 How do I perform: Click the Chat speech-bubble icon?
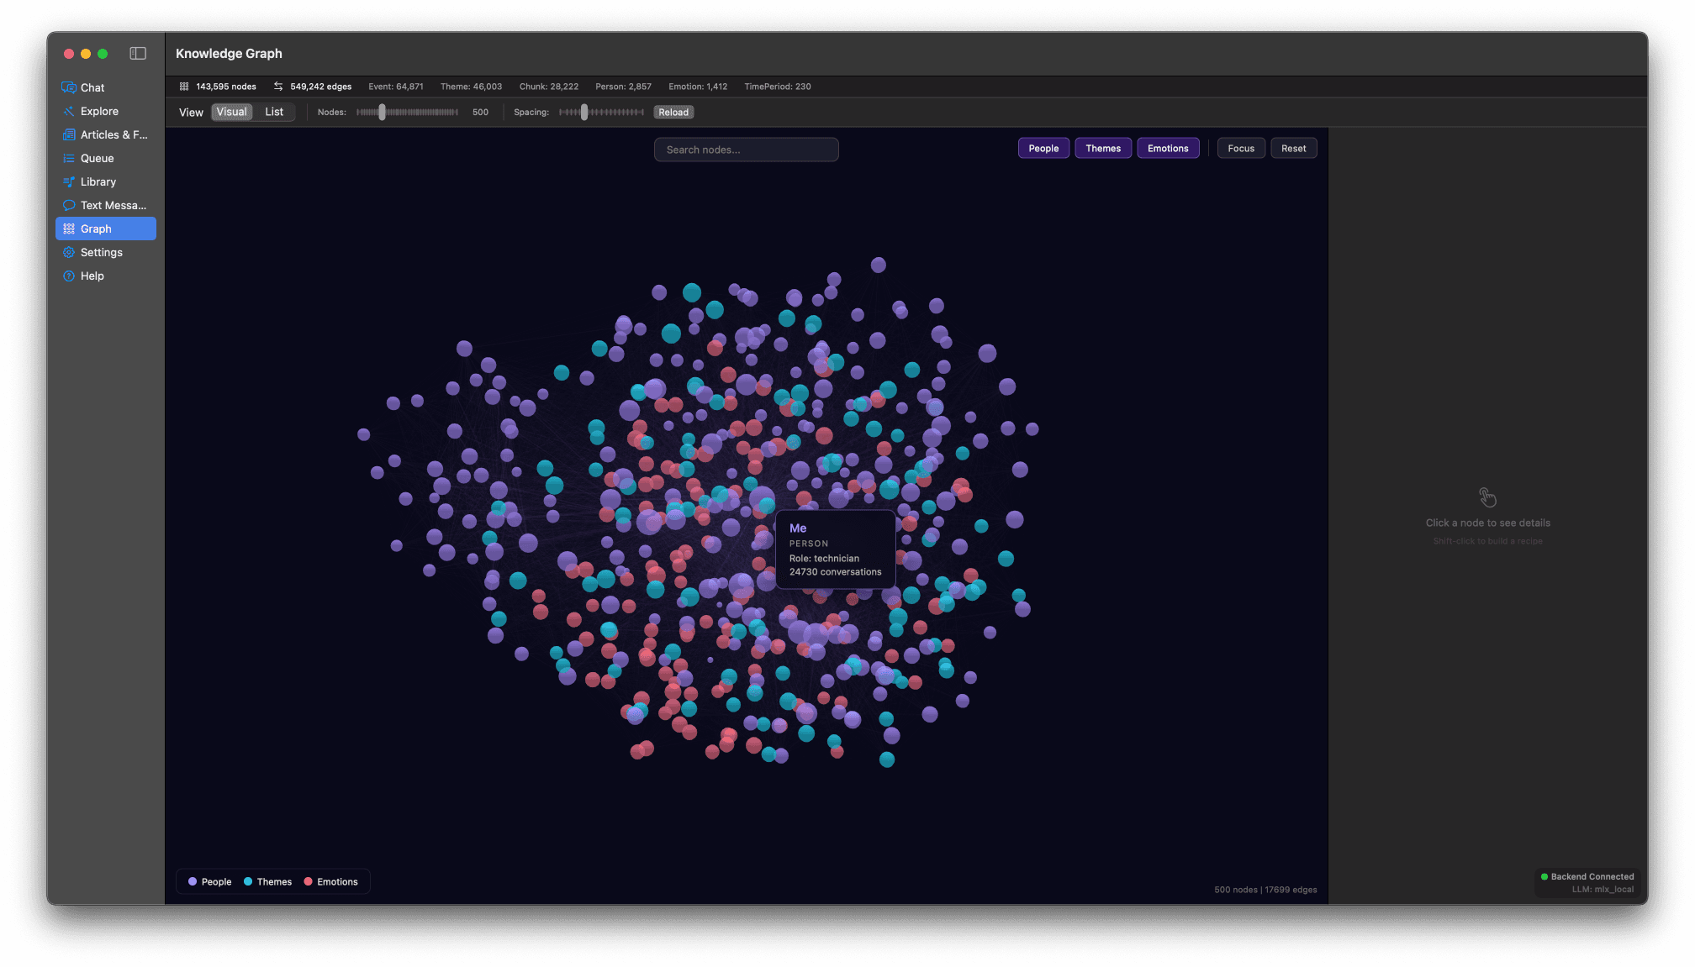click(x=69, y=87)
